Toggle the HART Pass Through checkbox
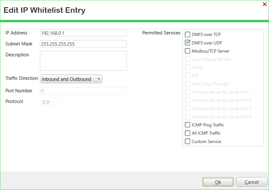The width and height of the screenshot is (269, 190). tap(188, 84)
